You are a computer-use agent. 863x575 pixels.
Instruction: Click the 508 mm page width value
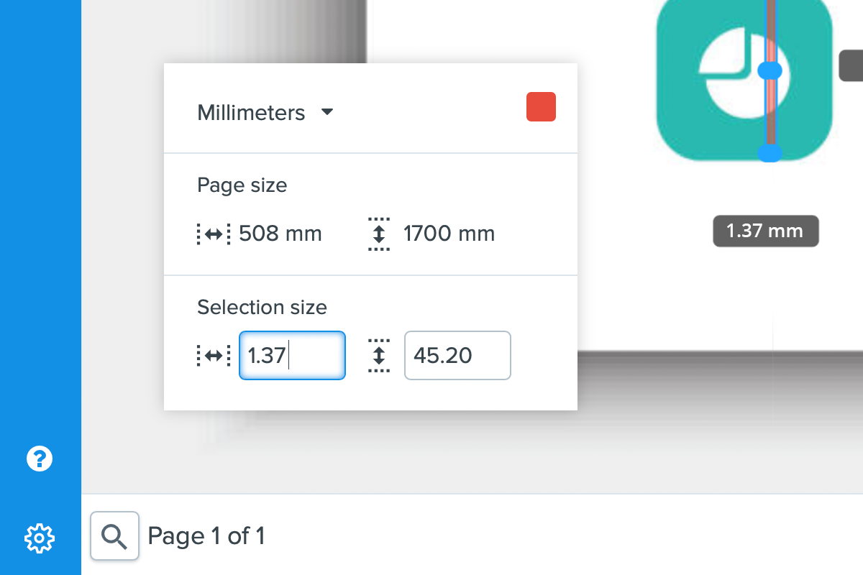click(x=280, y=234)
